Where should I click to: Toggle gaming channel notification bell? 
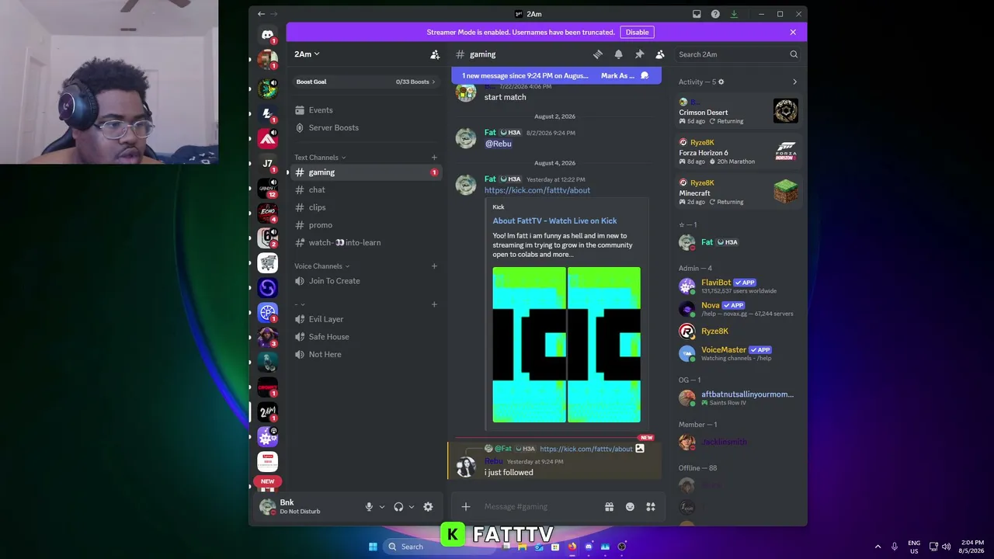(618, 54)
